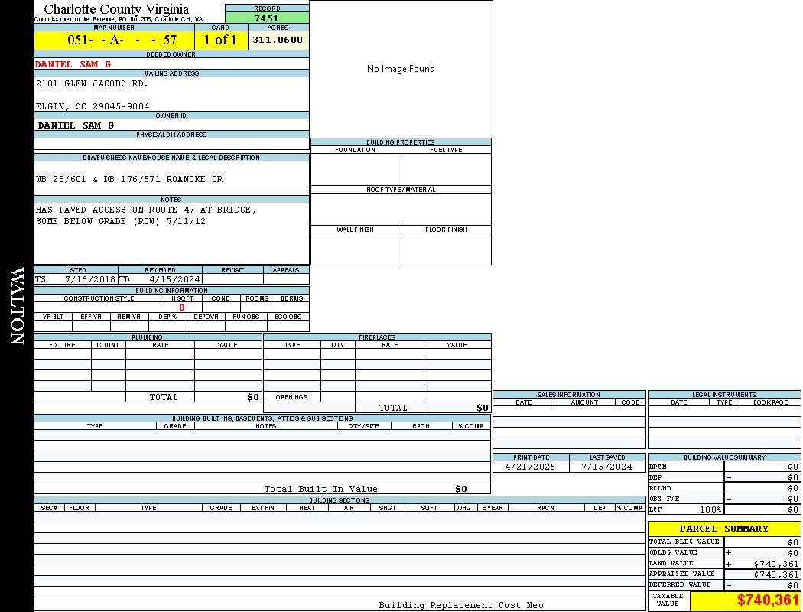Click deeded owner name DANIEL SAM G

(73, 64)
